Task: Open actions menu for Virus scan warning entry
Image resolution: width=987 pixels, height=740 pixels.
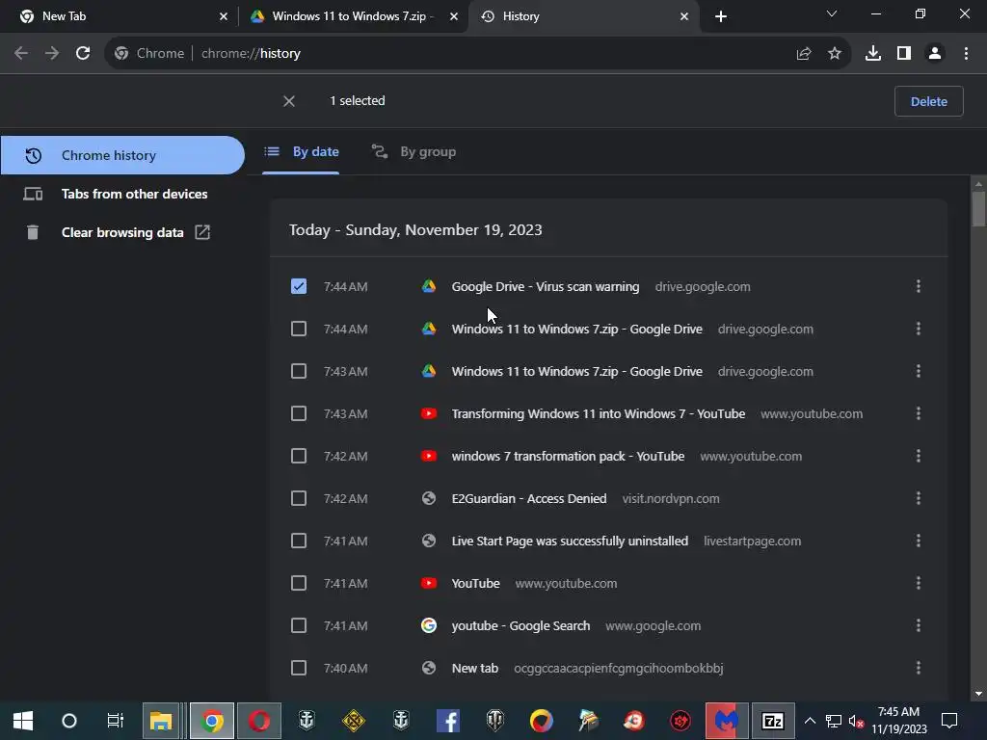Action: click(x=919, y=286)
